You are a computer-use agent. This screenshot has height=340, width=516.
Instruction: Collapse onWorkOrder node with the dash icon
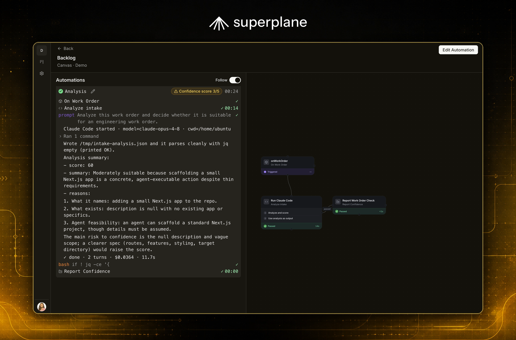point(310,172)
